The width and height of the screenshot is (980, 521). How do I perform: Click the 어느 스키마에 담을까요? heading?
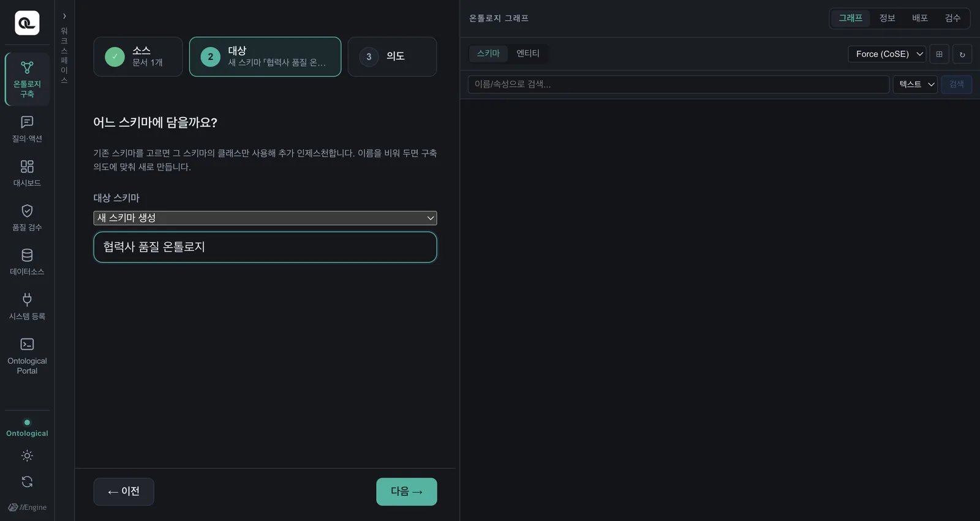pyautogui.click(x=155, y=122)
